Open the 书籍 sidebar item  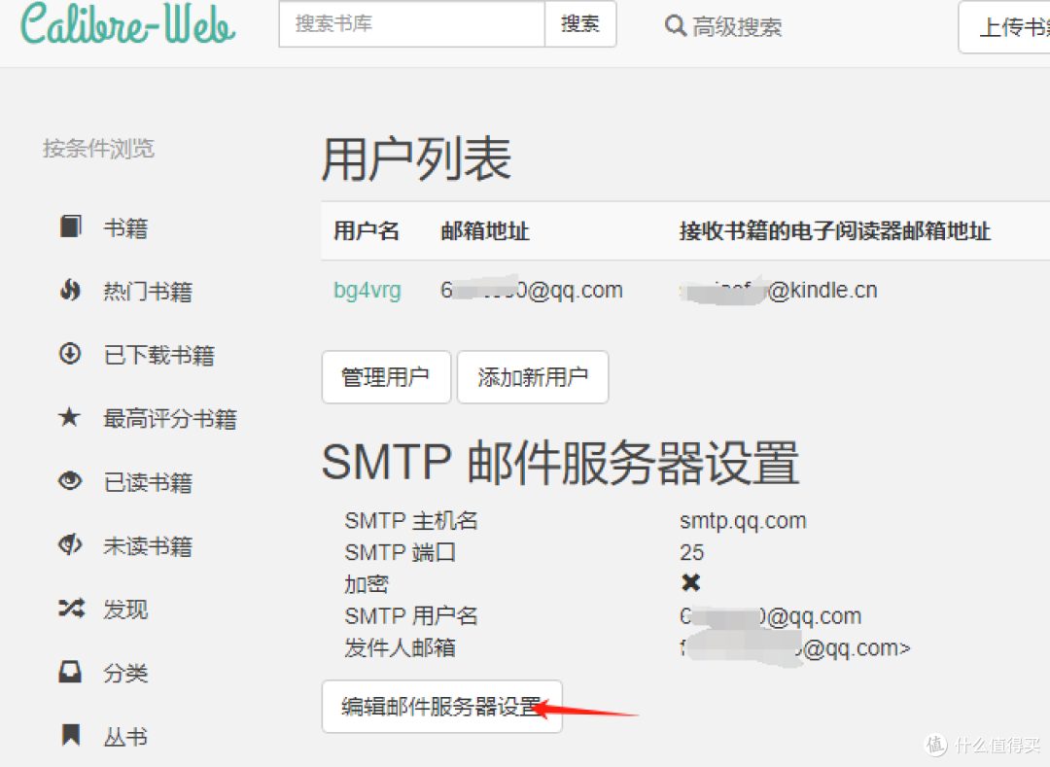125,228
